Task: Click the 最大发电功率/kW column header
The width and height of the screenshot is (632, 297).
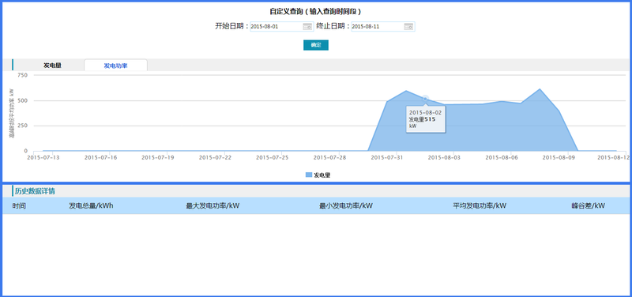Action: pos(213,206)
